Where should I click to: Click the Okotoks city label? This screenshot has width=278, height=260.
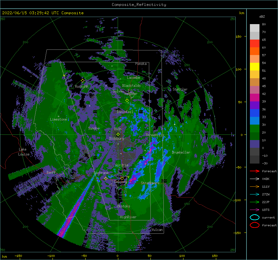pyautogui.click(x=124, y=206)
